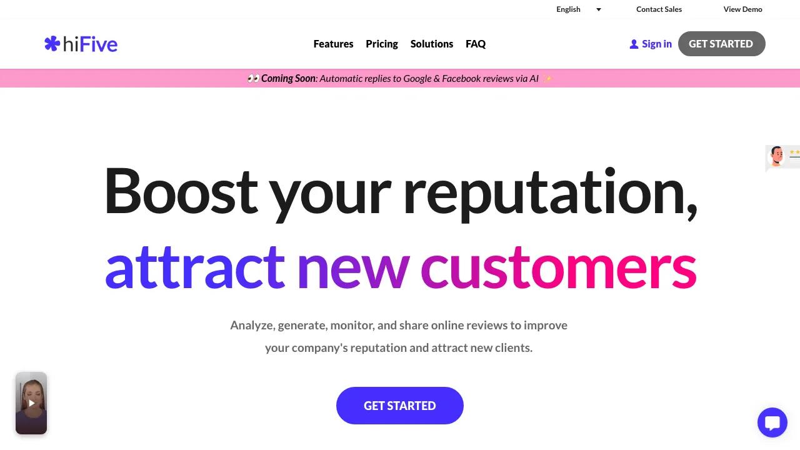Play the video widget thumbnail

(x=31, y=403)
